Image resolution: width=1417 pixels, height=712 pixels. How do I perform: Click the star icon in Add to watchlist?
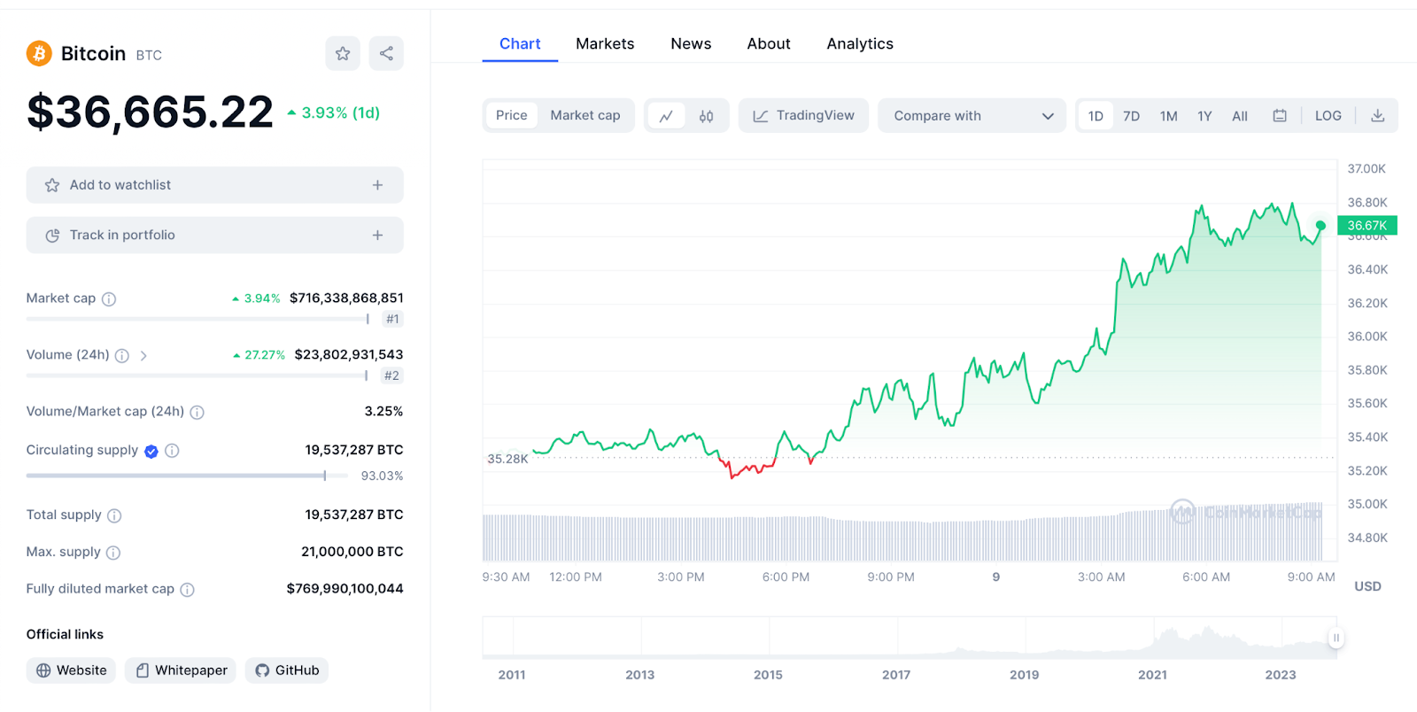[52, 185]
